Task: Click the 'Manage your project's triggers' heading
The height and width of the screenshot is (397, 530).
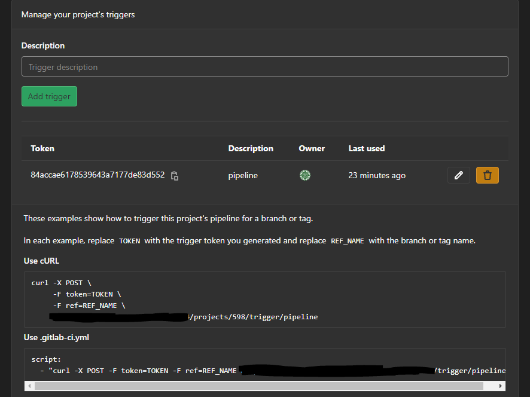Action: (78, 14)
